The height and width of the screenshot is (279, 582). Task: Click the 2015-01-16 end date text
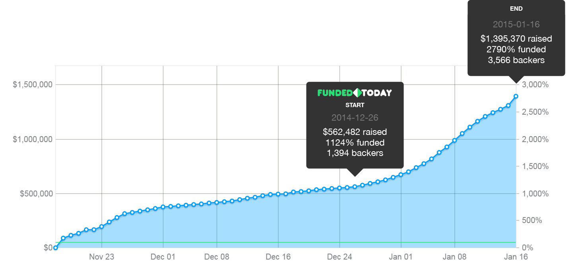[x=516, y=24]
